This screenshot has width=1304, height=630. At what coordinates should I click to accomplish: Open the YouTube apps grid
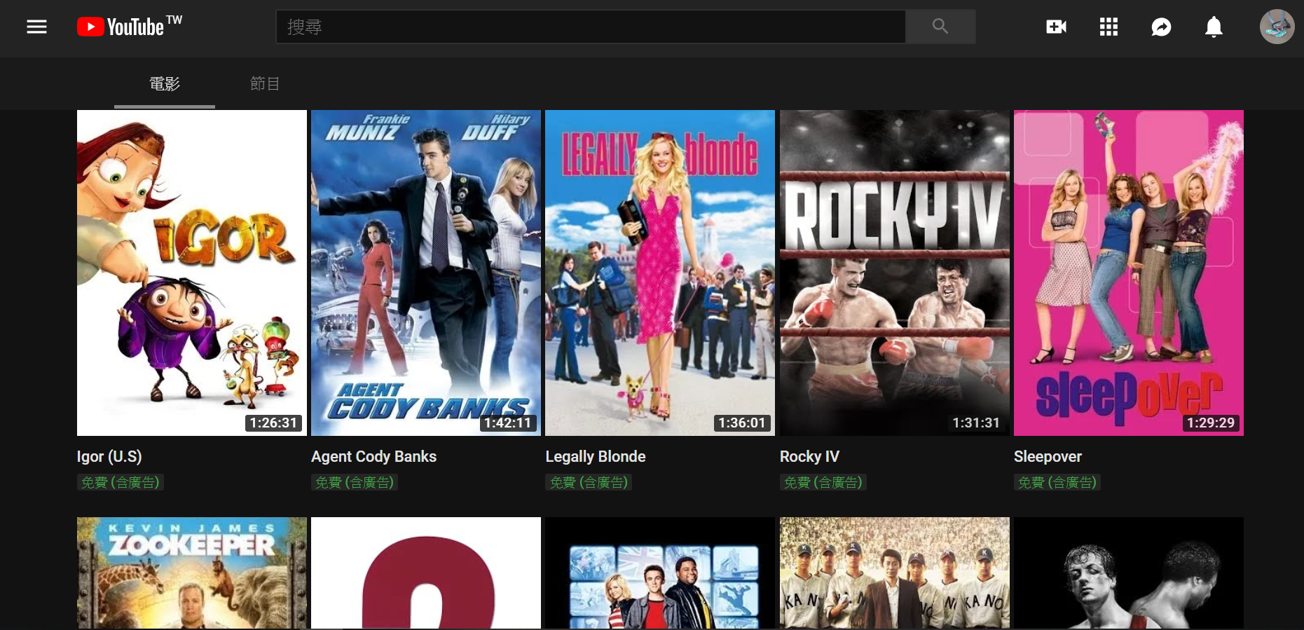click(x=1109, y=27)
